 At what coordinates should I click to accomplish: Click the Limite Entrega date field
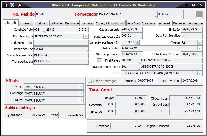191,81
